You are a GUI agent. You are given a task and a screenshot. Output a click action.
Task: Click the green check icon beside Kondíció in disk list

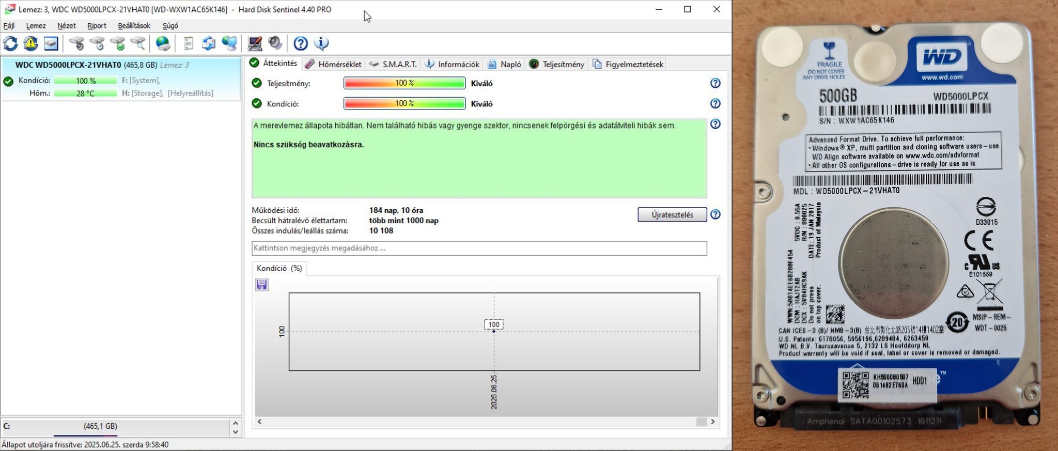tap(8, 81)
